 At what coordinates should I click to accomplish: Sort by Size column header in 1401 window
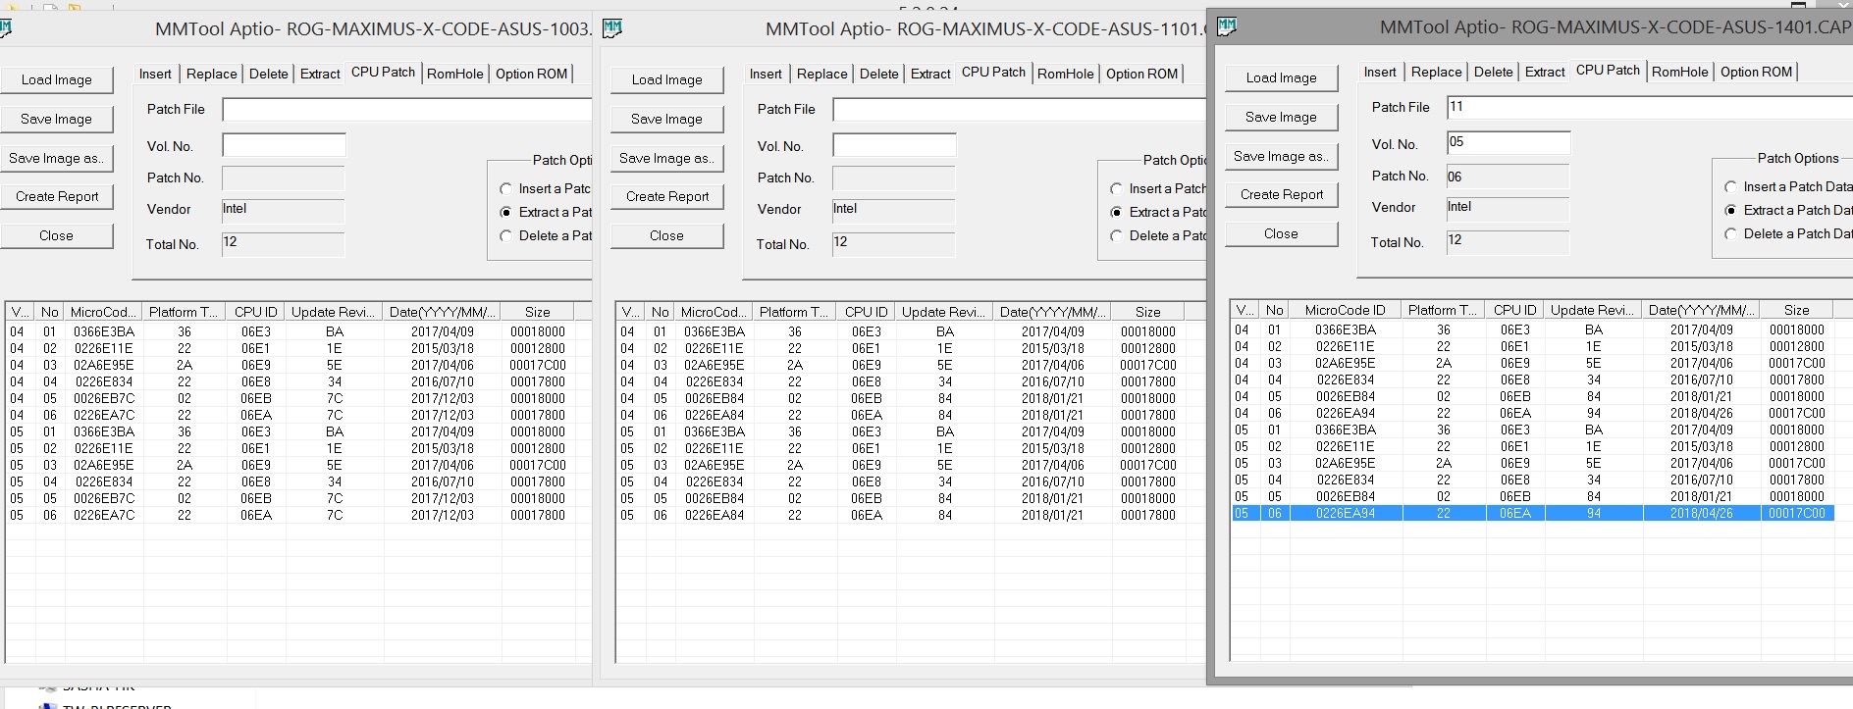[1796, 310]
